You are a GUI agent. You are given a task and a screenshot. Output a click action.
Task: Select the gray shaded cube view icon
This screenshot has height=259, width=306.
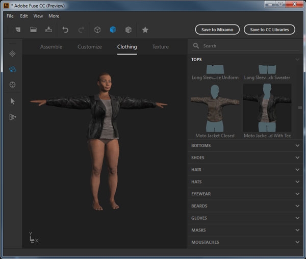(x=128, y=30)
